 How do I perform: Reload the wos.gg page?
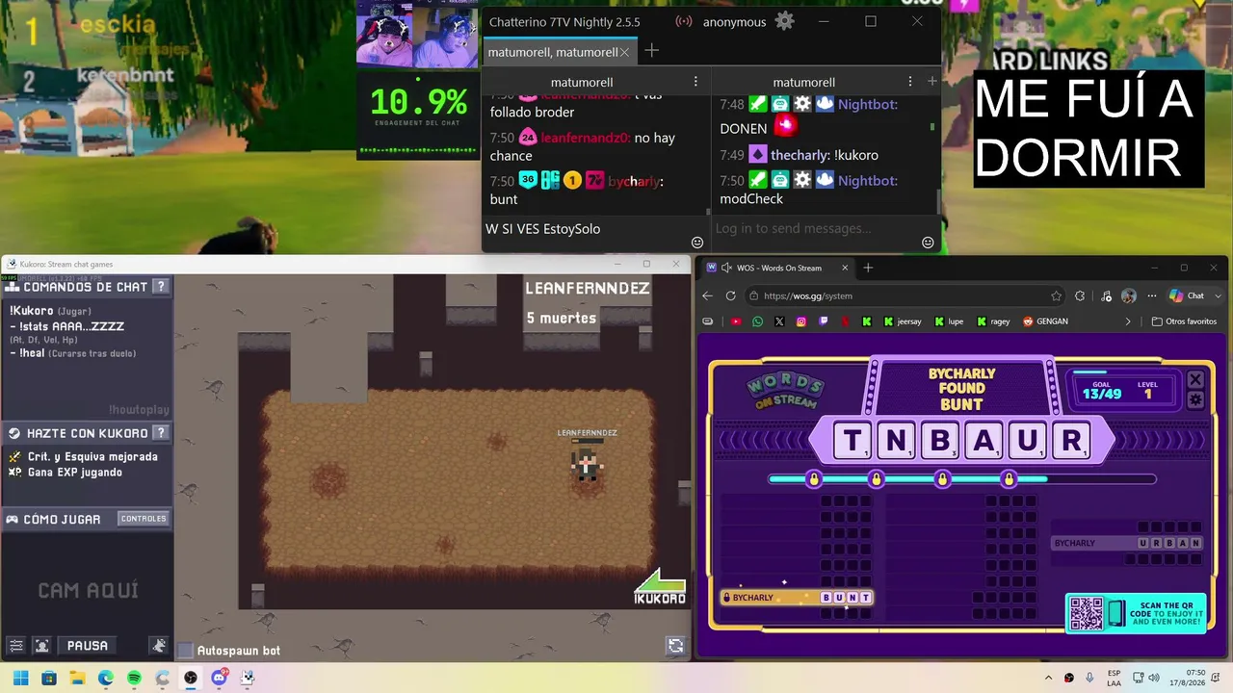click(731, 295)
